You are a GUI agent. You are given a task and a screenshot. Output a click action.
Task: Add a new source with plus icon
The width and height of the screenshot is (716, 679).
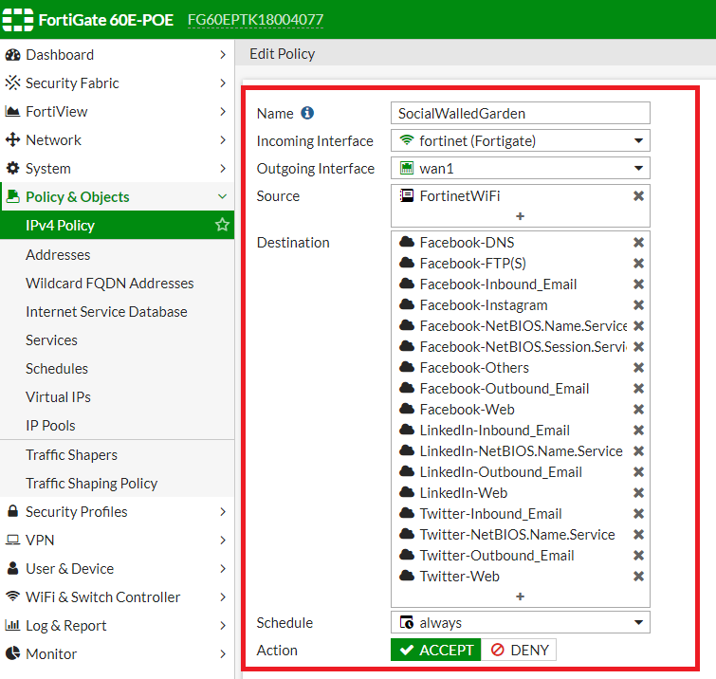[520, 216]
